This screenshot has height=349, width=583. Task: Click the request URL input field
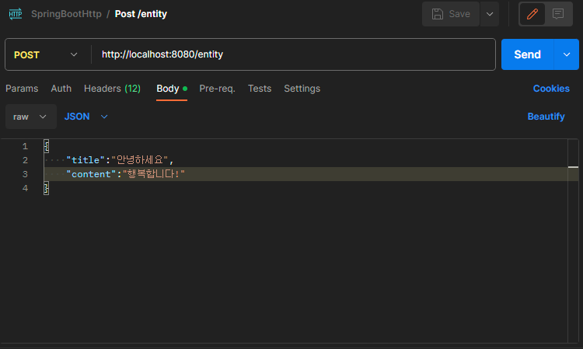point(293,54)
